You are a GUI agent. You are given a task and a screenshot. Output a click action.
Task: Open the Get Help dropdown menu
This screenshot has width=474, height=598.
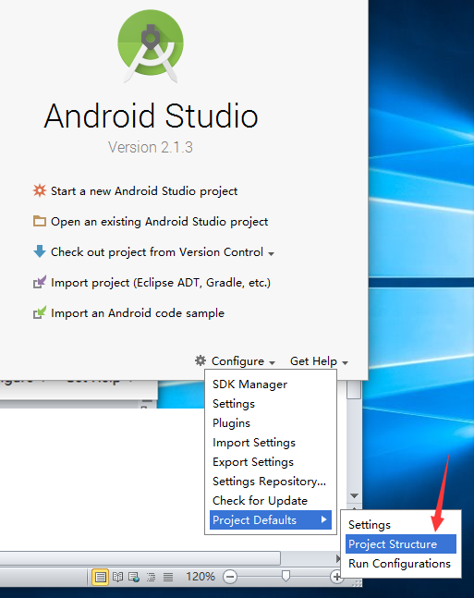[319, 361]
